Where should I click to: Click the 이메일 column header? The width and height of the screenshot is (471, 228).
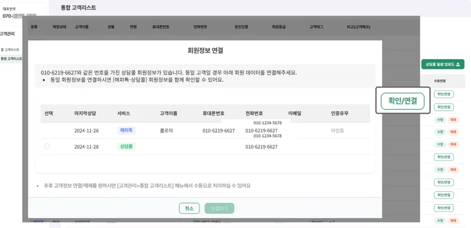(295, 113)
